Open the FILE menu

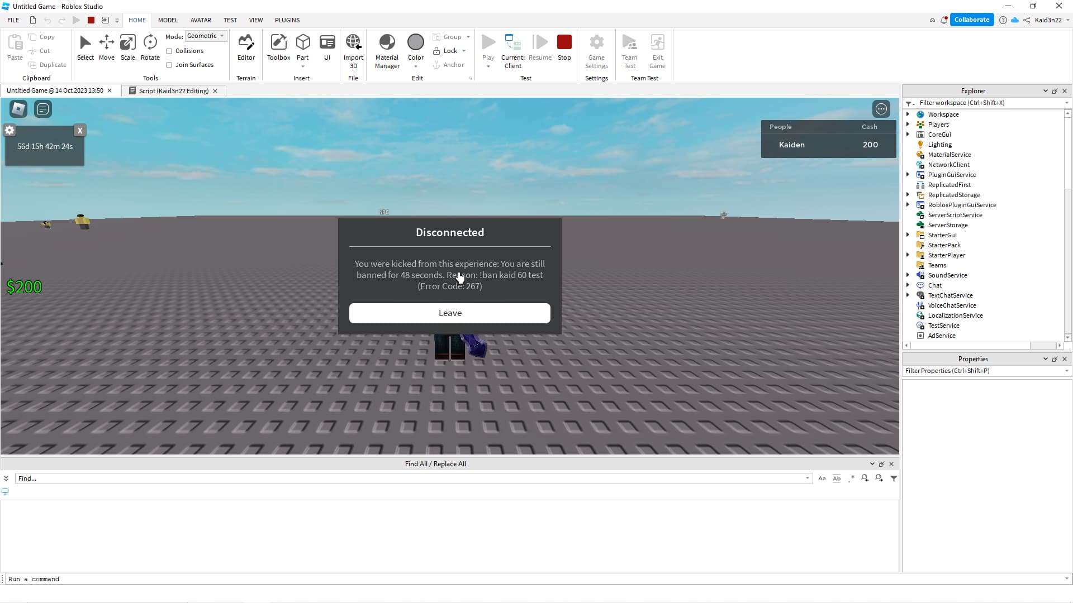13,20
